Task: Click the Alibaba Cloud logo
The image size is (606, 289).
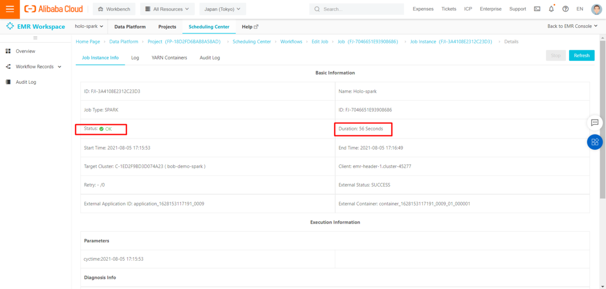Action: tap(54, 9)
